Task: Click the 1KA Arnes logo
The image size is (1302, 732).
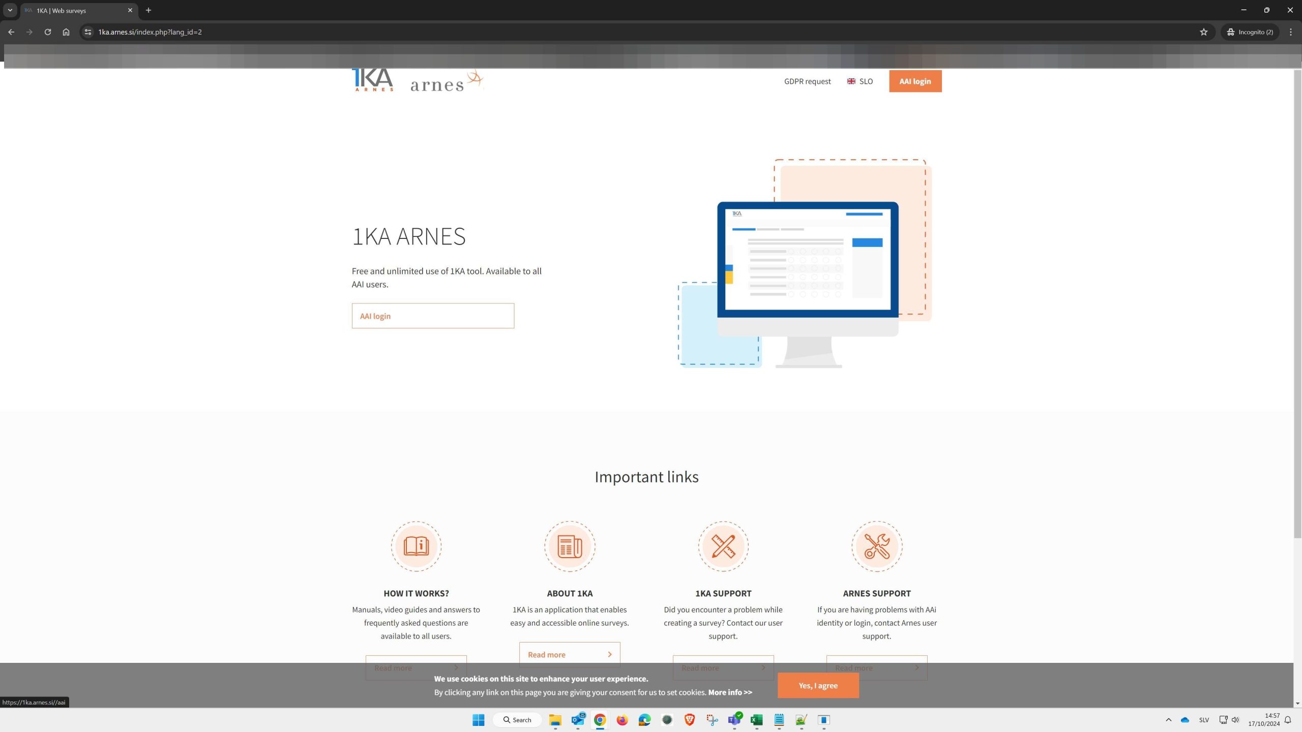Action: tap(373, 80)
